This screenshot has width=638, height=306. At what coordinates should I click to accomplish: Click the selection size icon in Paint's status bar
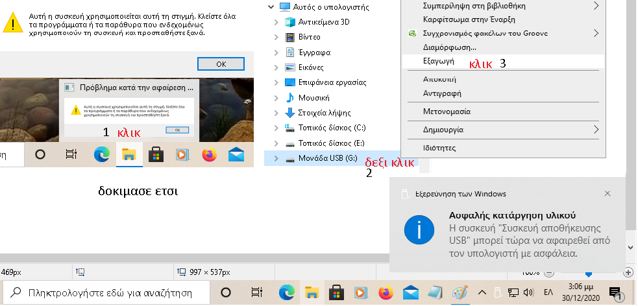point(182,272)
